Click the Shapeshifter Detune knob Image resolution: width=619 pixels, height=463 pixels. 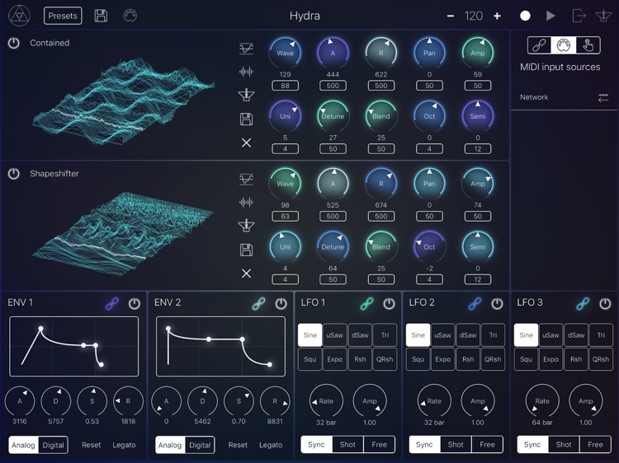click(333, 246)
